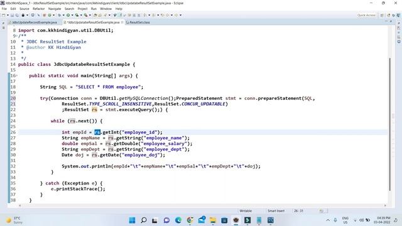This screenshot has width=402, height=226.
Task: Open Chrome from the taskbar
Action: pyautogui.click(x=190, y=220)
